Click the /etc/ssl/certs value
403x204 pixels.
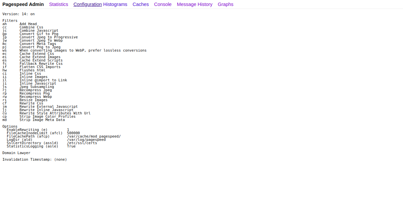(x=82, y=143)
